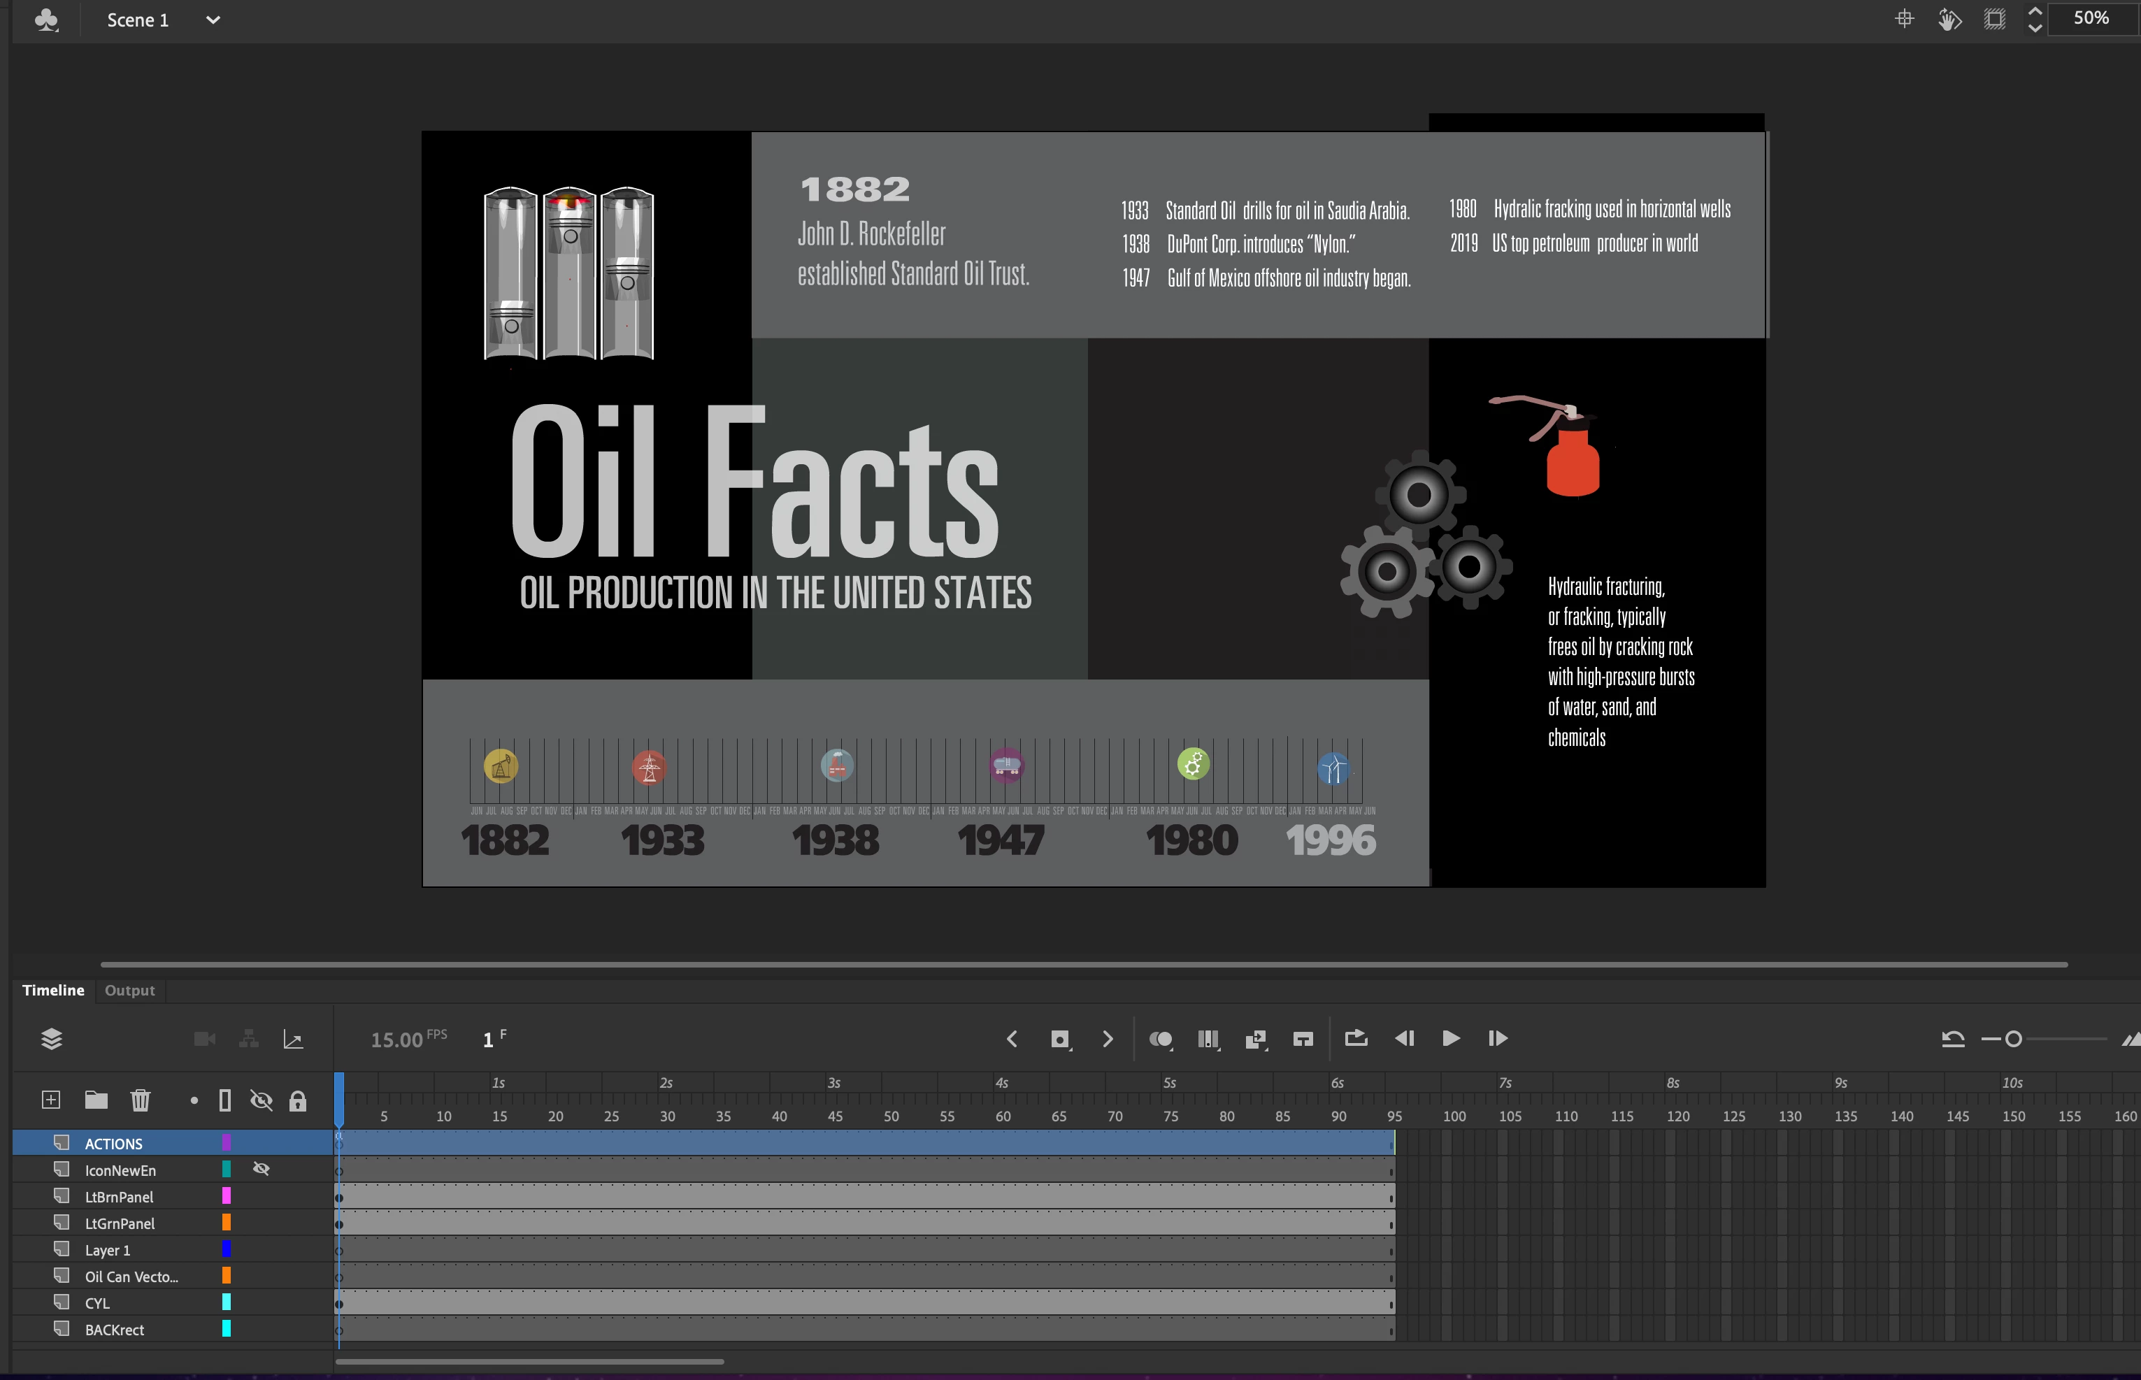This screenshot has width=2141, height=1380.
Task: Toggle lock all layers padlock icon
Action: point(298,1100)
